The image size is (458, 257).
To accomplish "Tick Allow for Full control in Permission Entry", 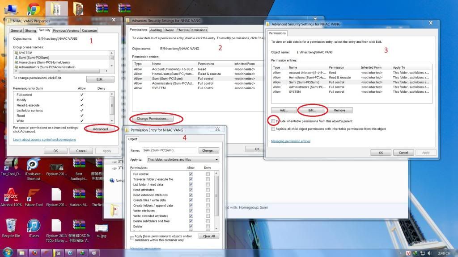I will coord(191,174).
